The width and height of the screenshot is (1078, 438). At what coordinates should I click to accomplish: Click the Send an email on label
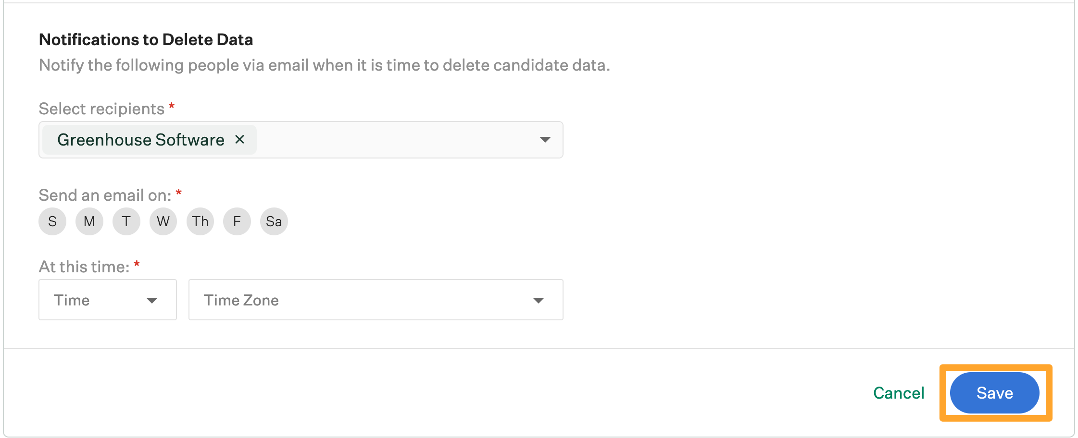tap(105, 195)
